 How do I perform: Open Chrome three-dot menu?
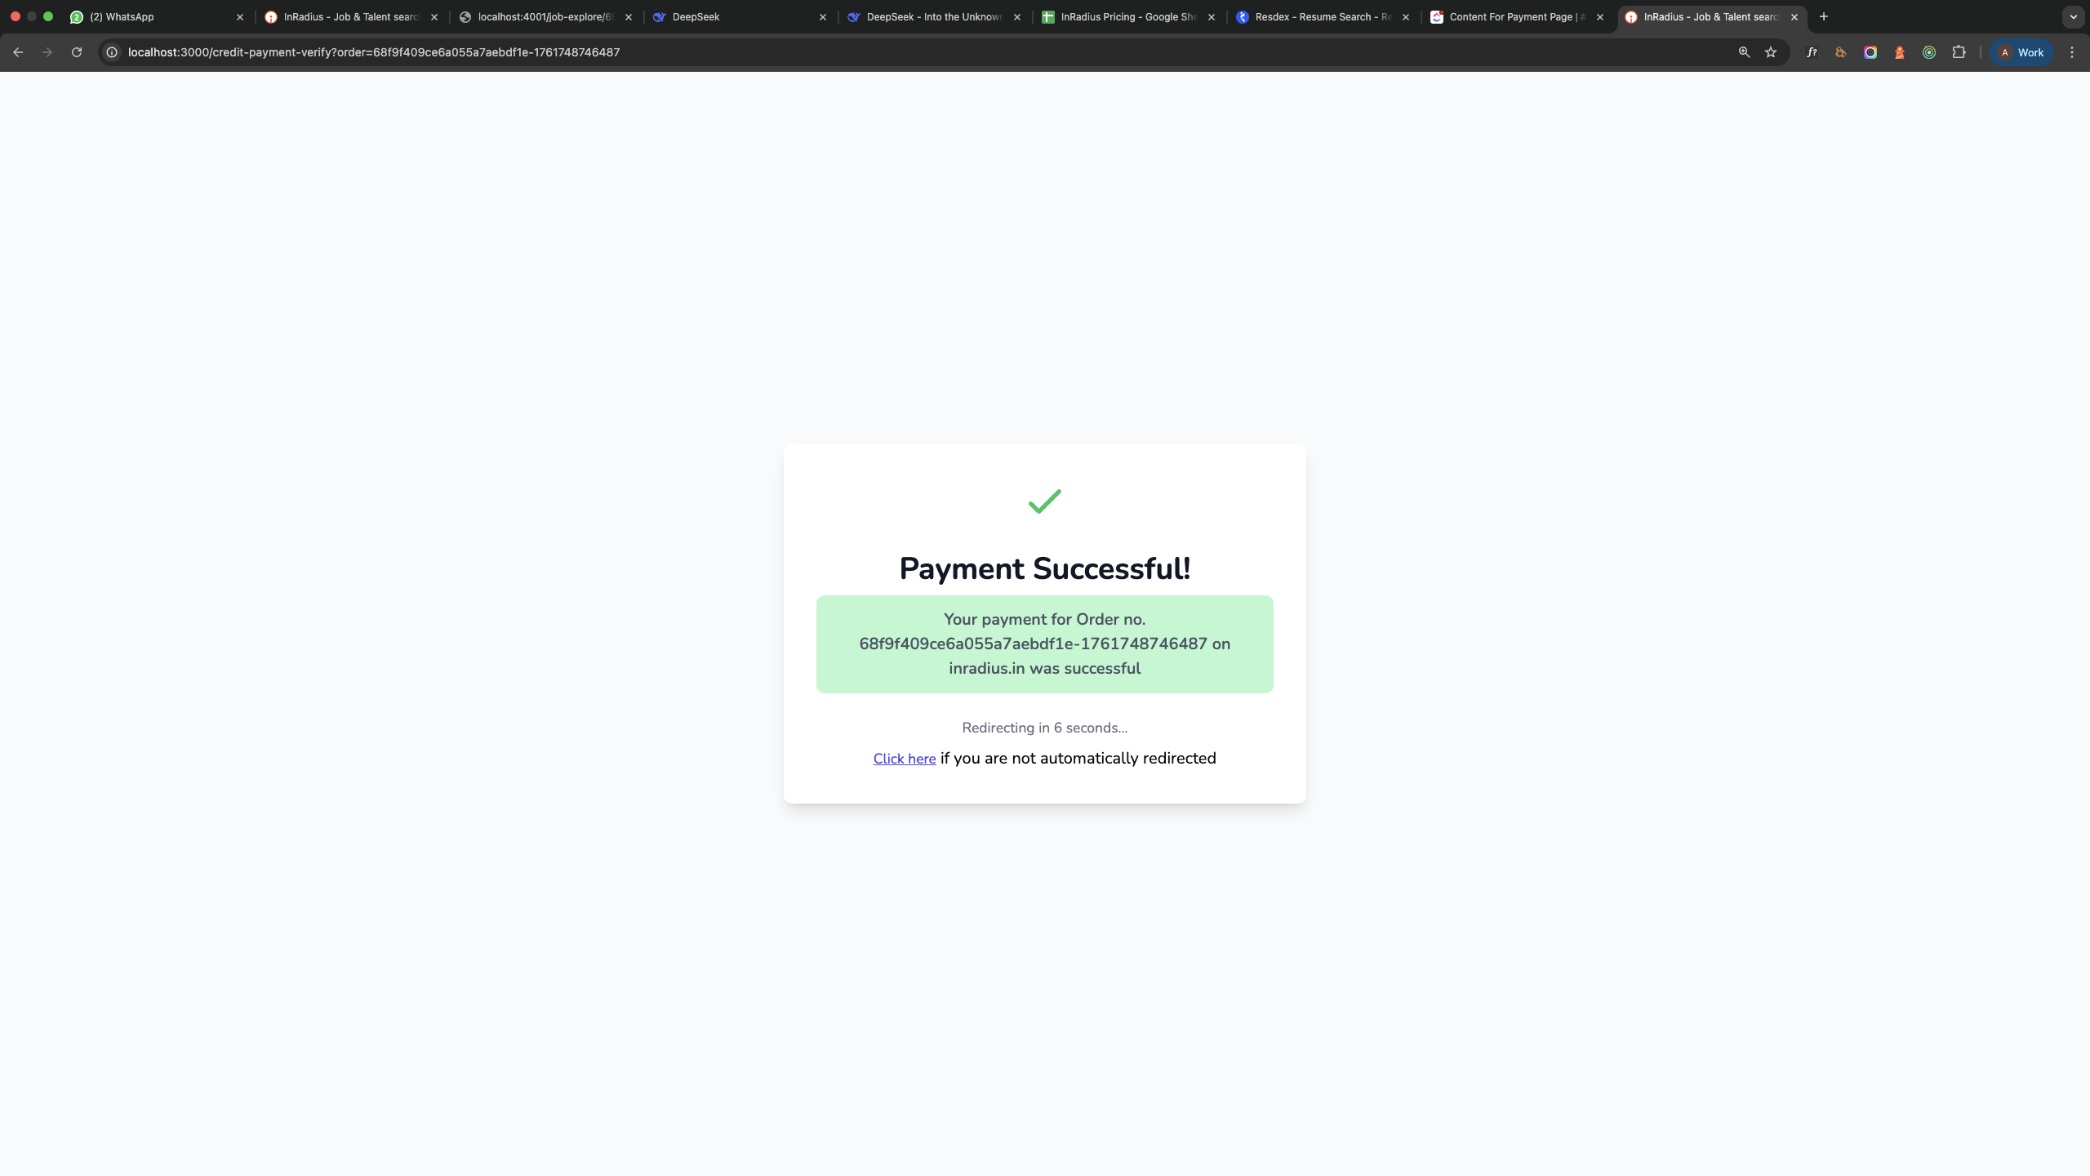tap(2072, 52)
